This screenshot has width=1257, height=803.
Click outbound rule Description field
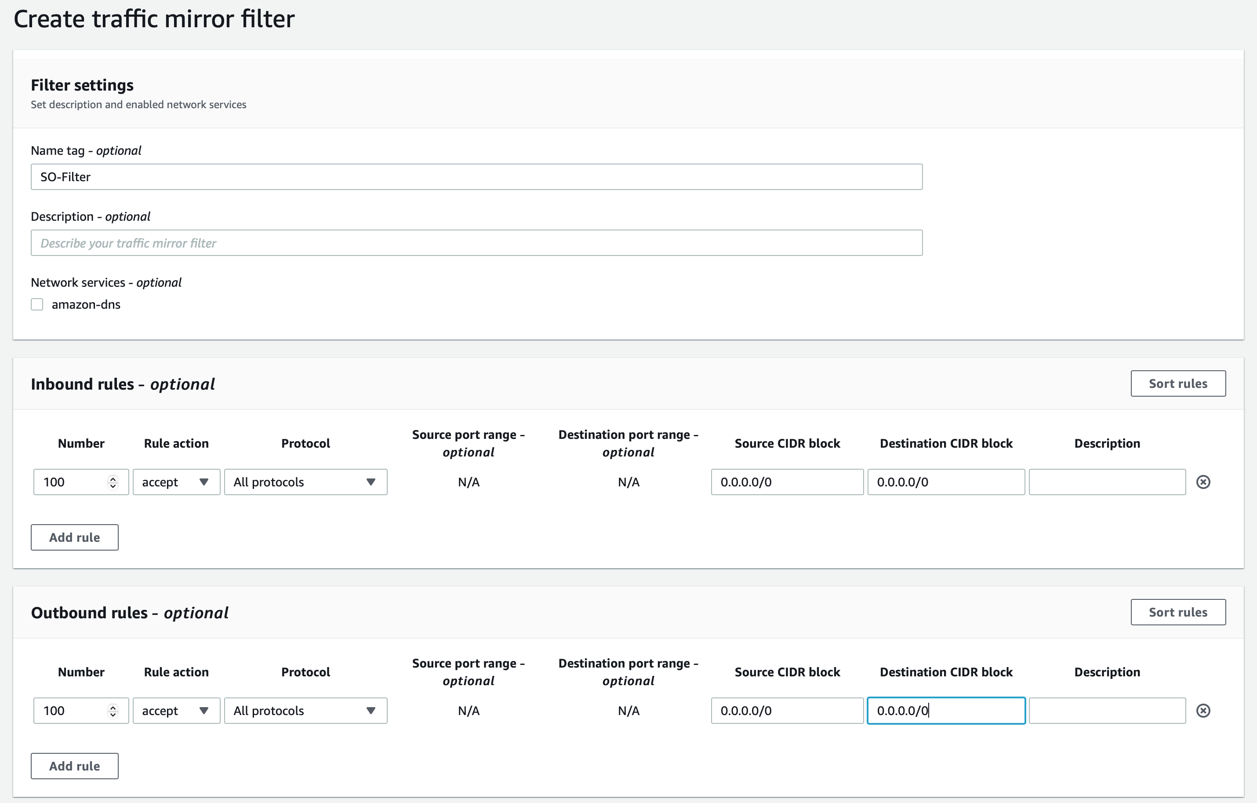pyautogui.click(x=1107, y=711)
